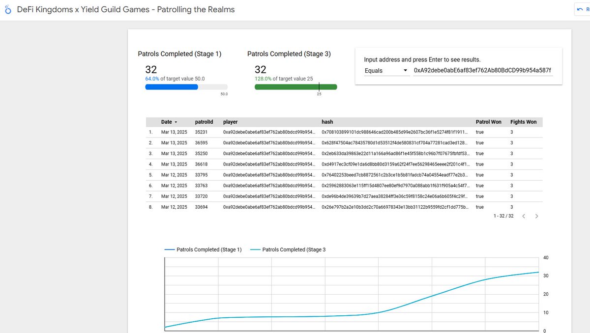Click the Stage 3 green progress bar

coord(295,87)
